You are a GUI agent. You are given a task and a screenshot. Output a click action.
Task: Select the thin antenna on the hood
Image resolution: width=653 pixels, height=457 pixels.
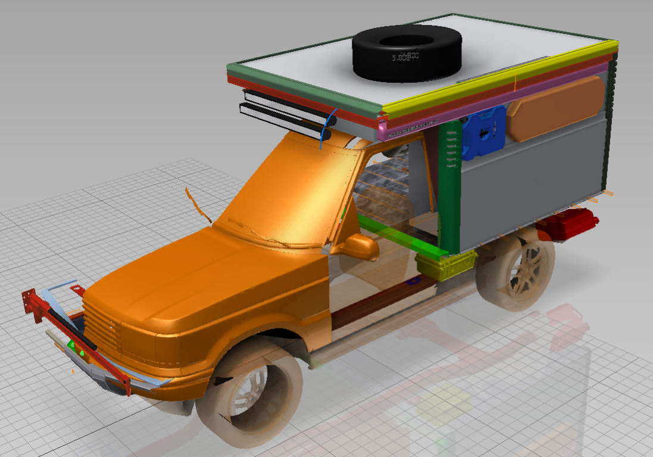[198, 206]
